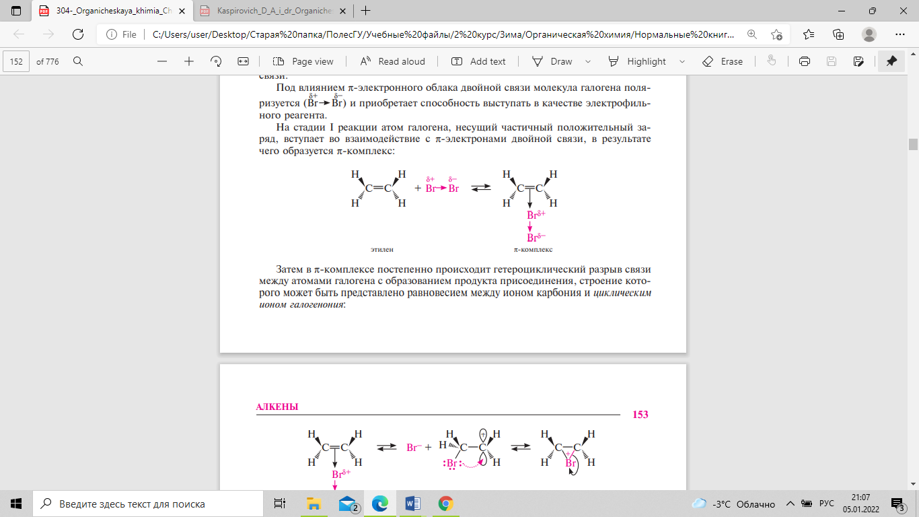Fit the PDF page to width

tap(244, 61)
